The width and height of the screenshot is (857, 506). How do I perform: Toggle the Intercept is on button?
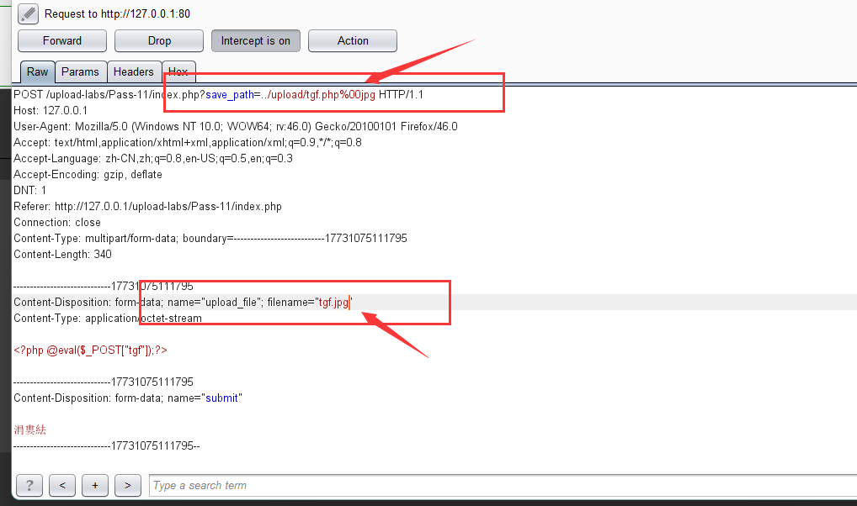(256, 41)
